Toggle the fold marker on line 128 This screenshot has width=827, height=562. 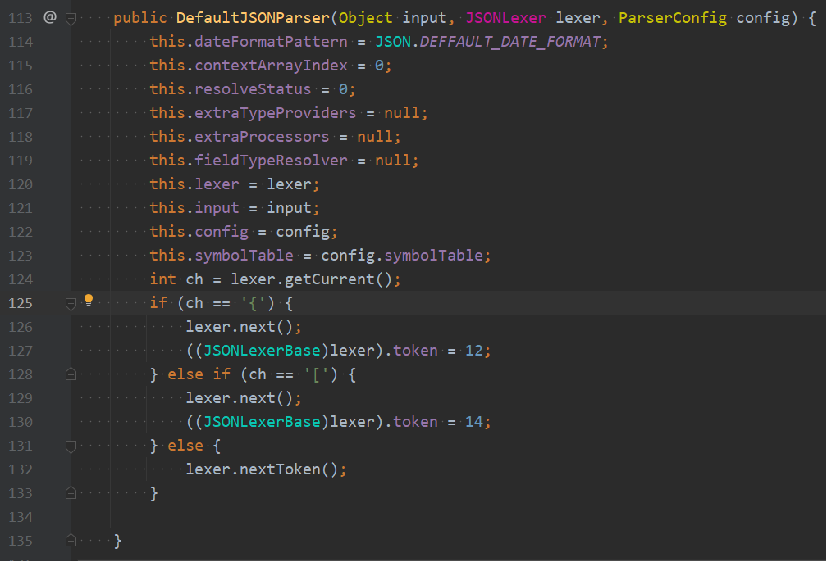(71, 374)
